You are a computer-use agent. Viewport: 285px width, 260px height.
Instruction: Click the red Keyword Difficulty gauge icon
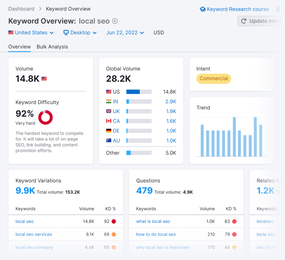[45, 117]
